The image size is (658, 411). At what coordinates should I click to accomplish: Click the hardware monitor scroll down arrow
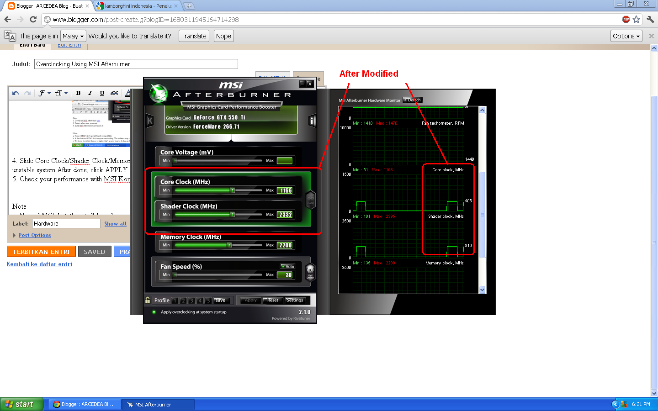[x=482, y=290]
